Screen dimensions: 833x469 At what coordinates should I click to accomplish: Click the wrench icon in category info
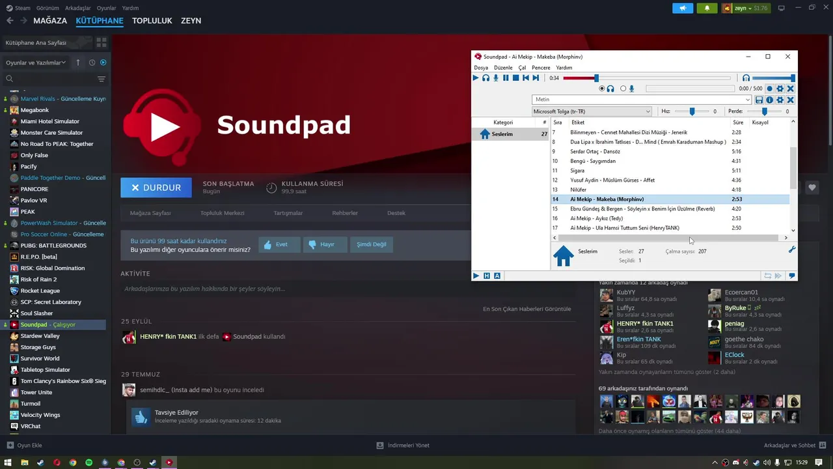point(792,249)
